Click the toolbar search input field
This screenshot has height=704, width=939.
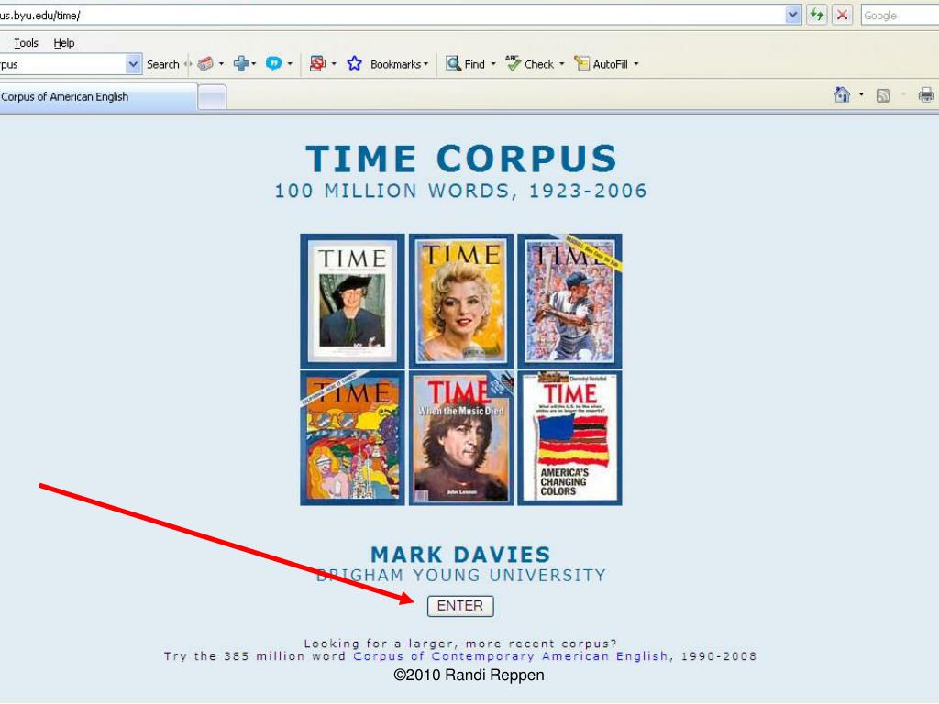(x=62, y=64)
